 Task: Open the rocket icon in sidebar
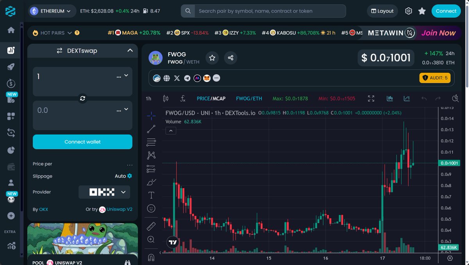(11, 67)
